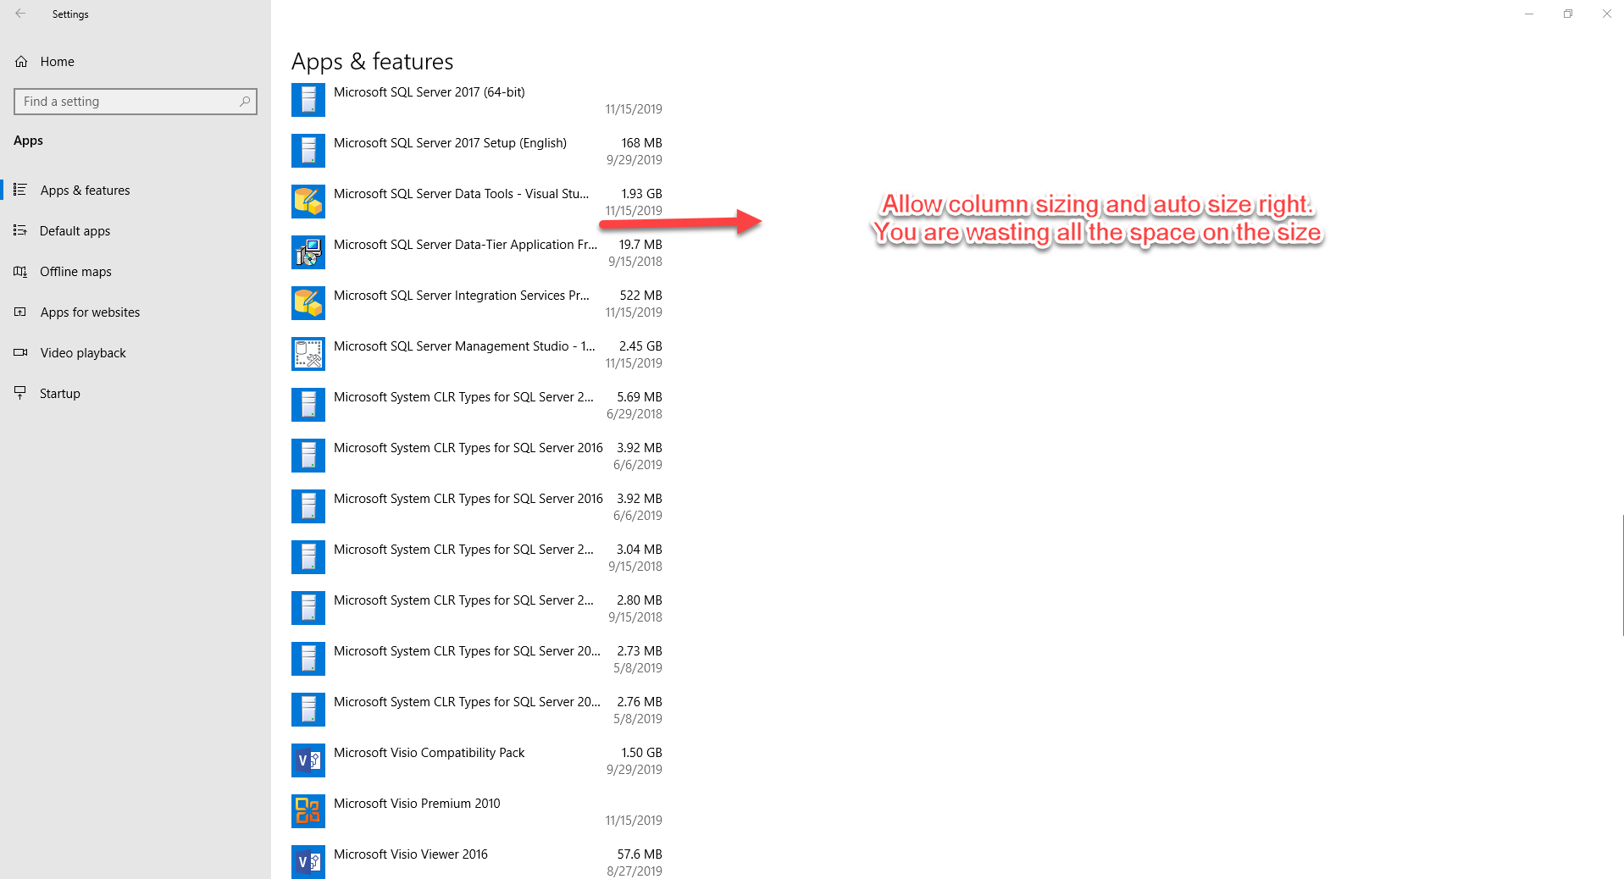
Task: Select Microsoft SQL Server Data Tools entry name
Action: pos(461,194)
